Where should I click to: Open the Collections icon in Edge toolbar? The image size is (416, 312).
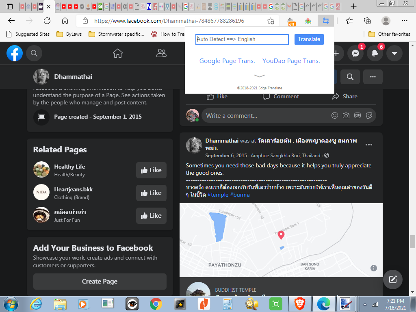[x=367, y=21]
